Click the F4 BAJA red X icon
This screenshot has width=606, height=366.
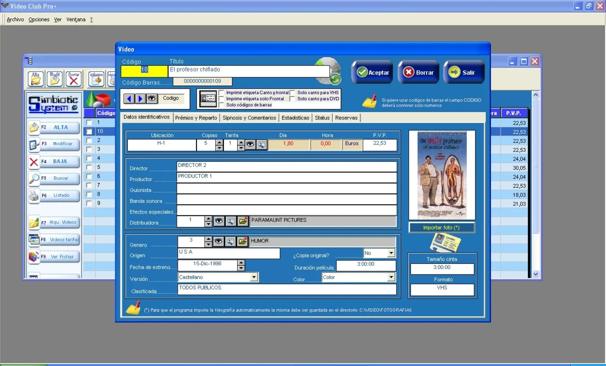click(x=34, y=161)
